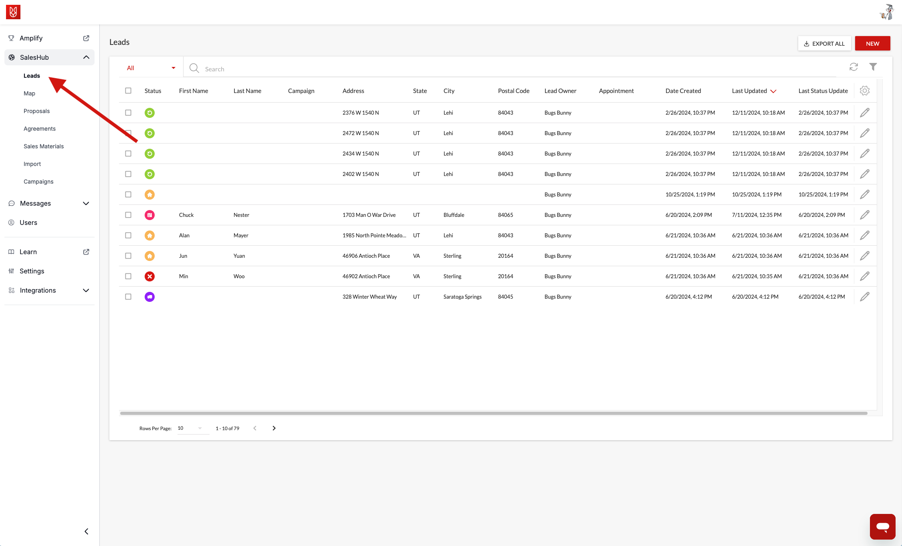Open Sales Materials in sidebar
902x546 pixels.
44,146
